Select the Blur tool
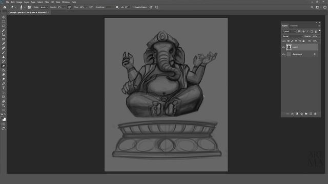Screen dimensions: 328x184 [4, 75]
